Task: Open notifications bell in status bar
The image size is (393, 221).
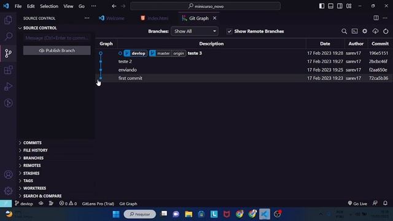Action: pyautogui.click(x=385, y=203)
